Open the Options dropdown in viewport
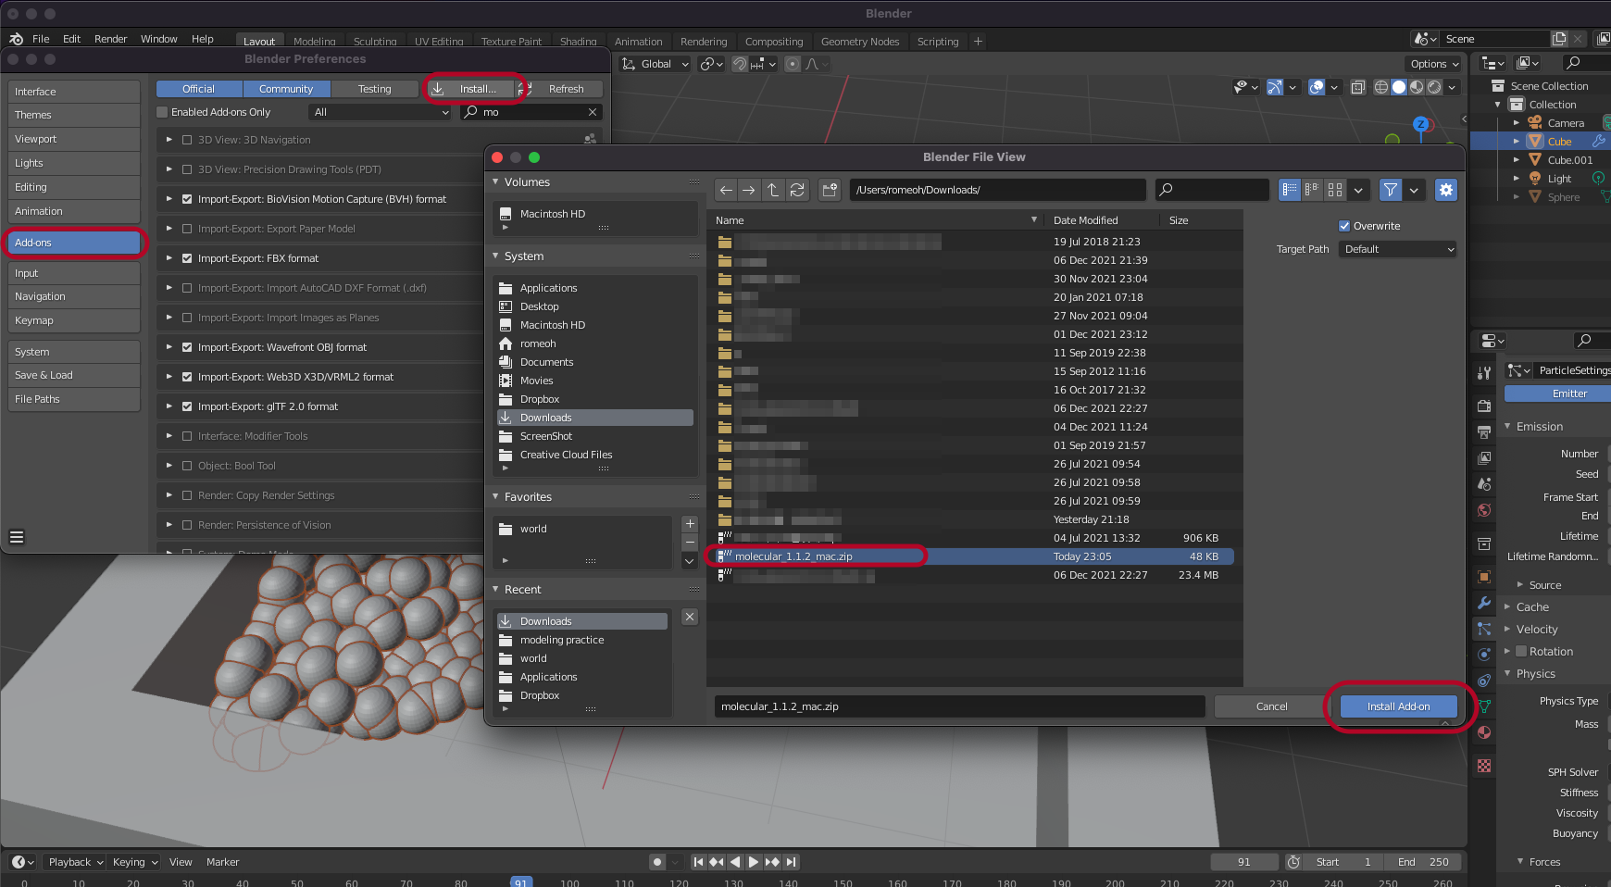 click(1434, 64)
